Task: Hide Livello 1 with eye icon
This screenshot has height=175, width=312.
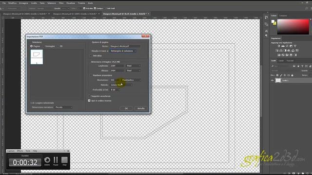Action: [273, 80]
